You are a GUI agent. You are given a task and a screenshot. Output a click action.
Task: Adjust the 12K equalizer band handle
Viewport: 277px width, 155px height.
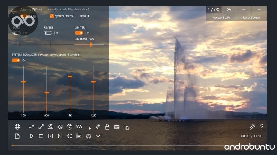point(93,82)
